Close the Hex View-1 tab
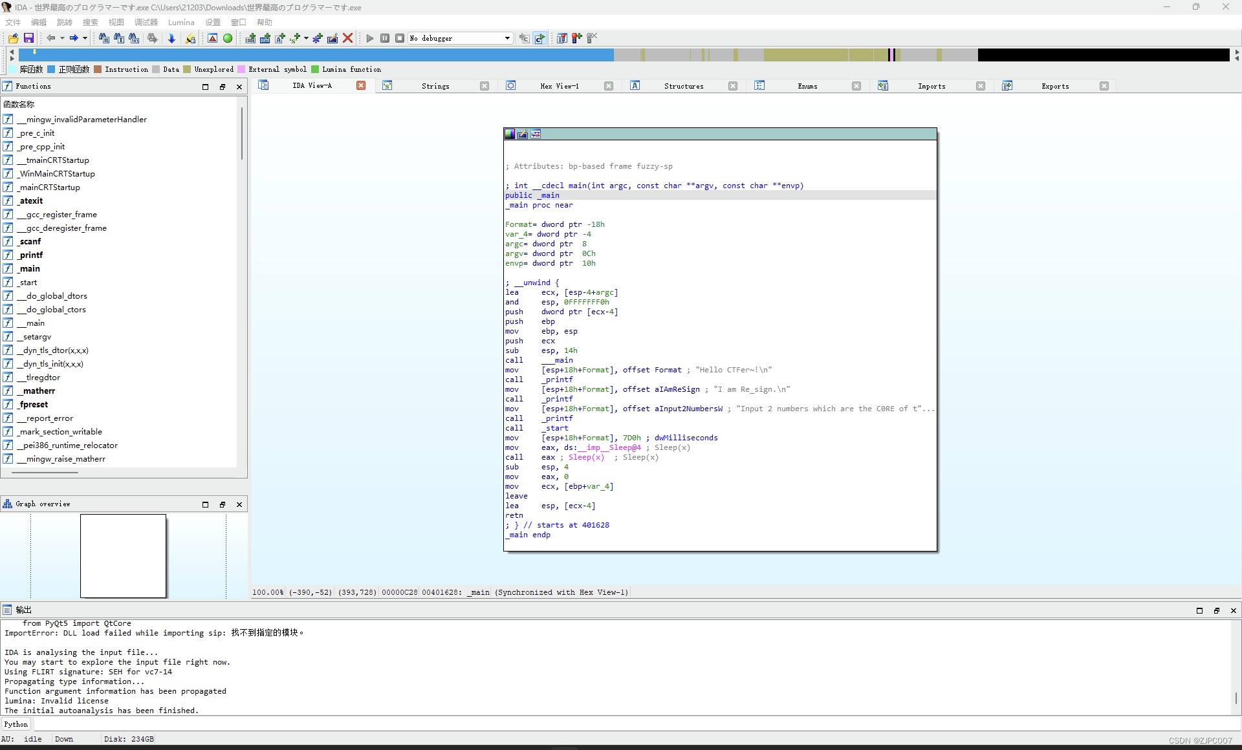Image resolution: width=1242 pixels, height=750 pixels. tap(608, 86)
